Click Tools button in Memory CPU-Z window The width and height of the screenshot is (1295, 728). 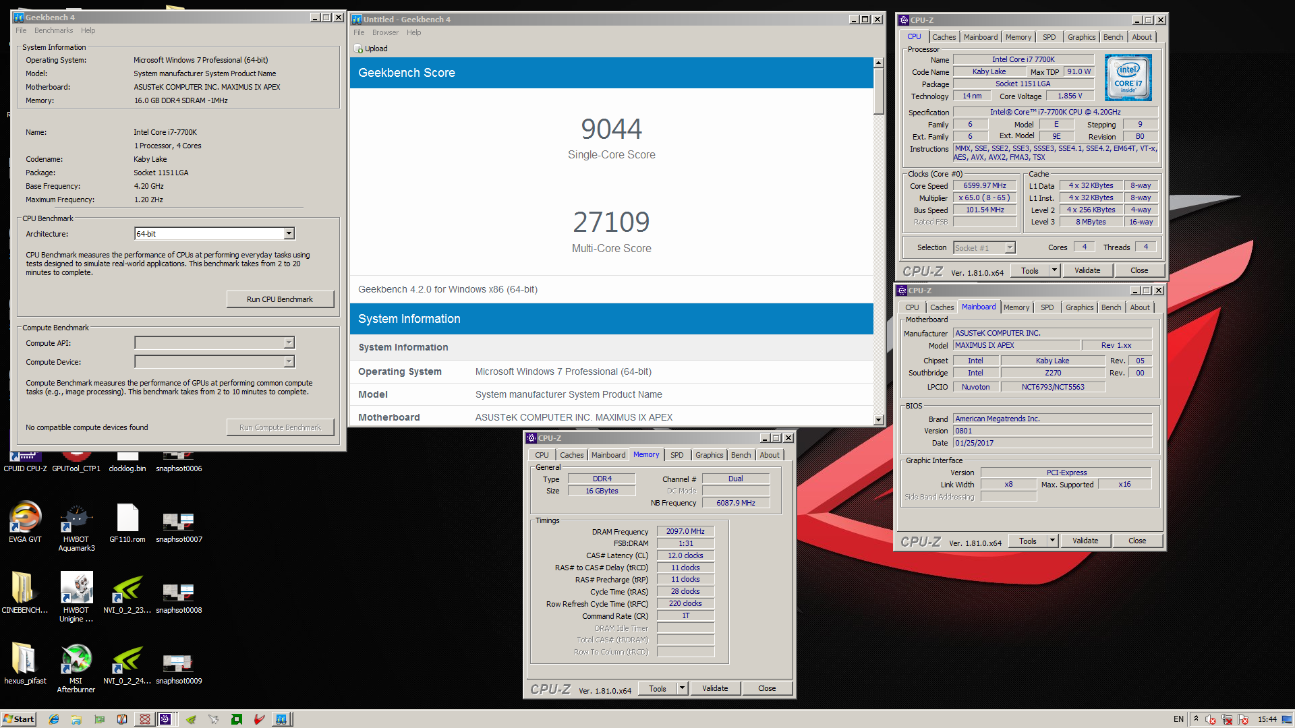pyautogui.click(x=657, y=688)
